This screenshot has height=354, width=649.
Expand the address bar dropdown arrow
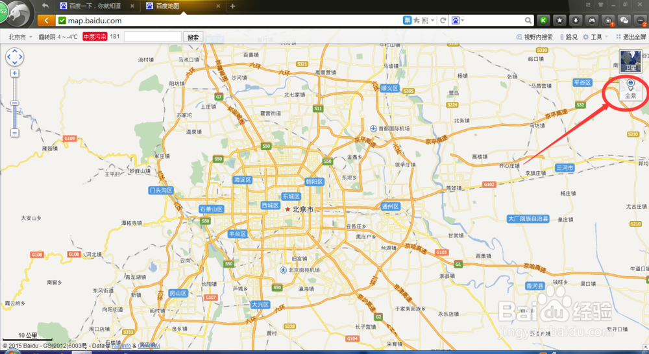point(432,20)
